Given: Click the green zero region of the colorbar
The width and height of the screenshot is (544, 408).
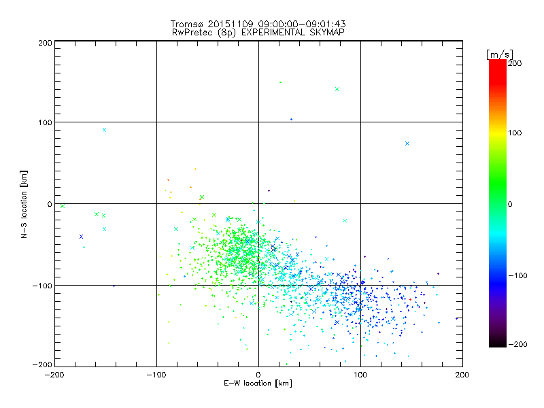Looking at the screenshot, I should (498, 203).
